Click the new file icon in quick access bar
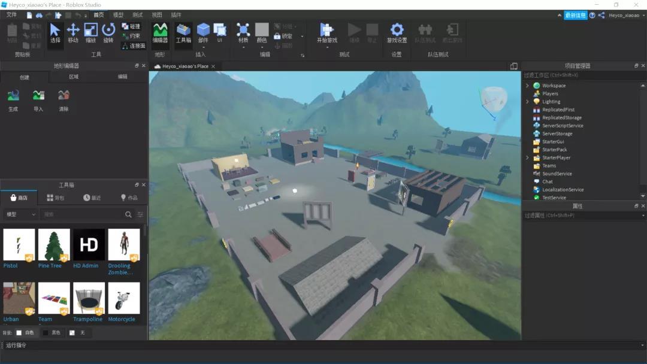Image resolution: width=647 pixels, height=364 pixels. [x=29, y=15]
